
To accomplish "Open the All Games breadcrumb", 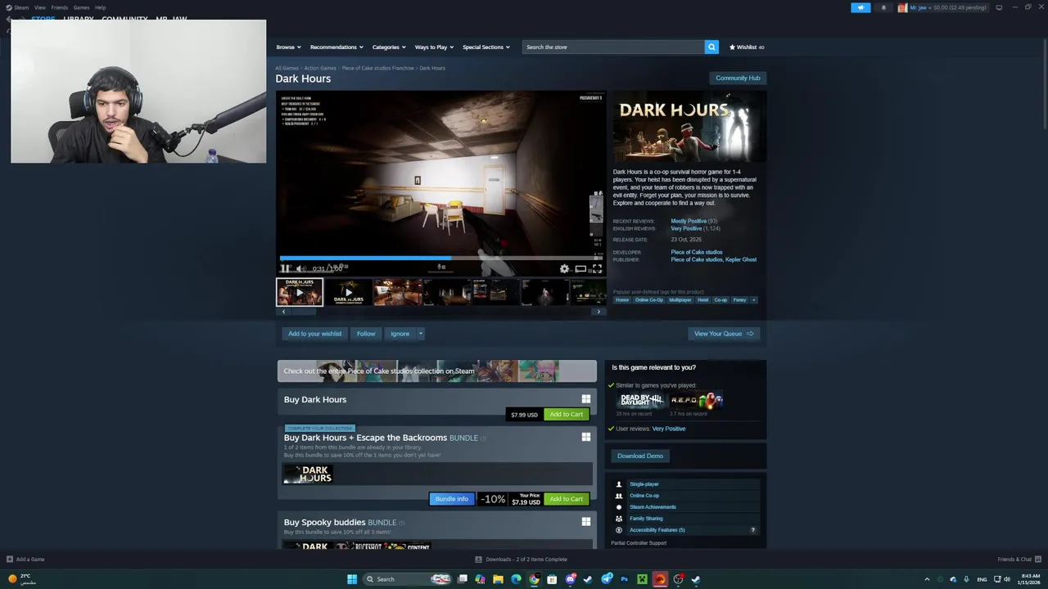I will (x=287, y=68).
